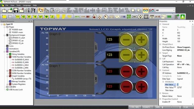The image size is (194, 109).
Task: Open project settings gear-and-hammer icon
Action: click(27, 10)
